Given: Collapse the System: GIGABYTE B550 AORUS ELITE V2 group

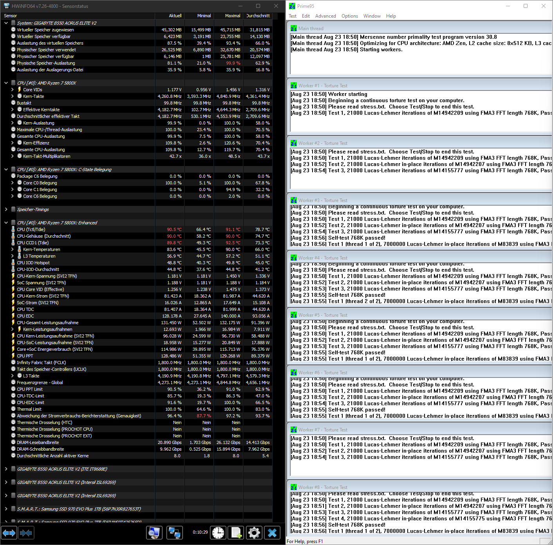Looking at the screenshot, I should click(6, 23).
